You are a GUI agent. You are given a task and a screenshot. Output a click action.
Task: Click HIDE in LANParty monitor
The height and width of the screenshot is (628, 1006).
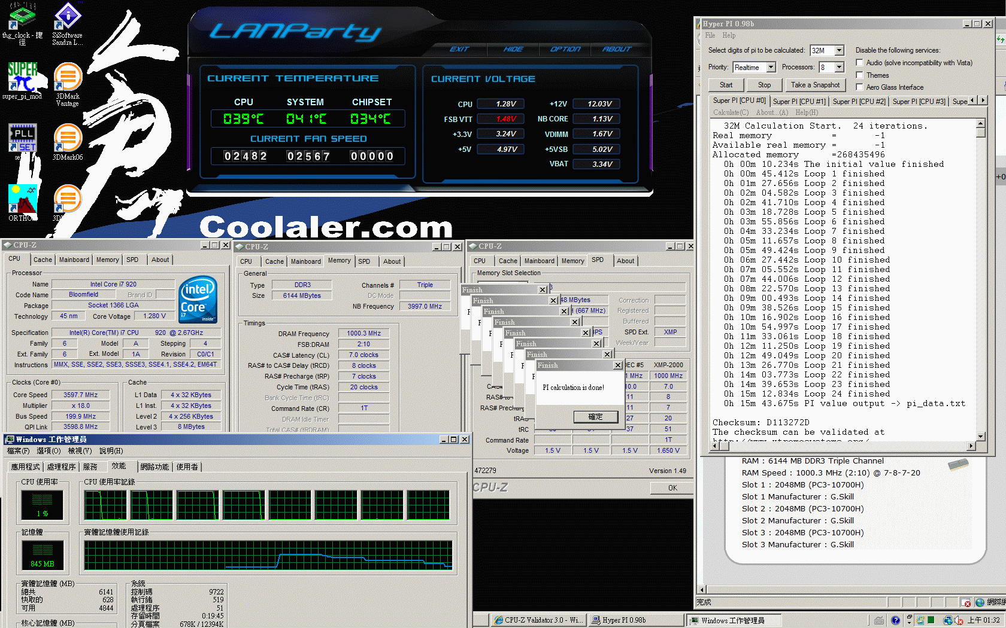tap(513, 49)
